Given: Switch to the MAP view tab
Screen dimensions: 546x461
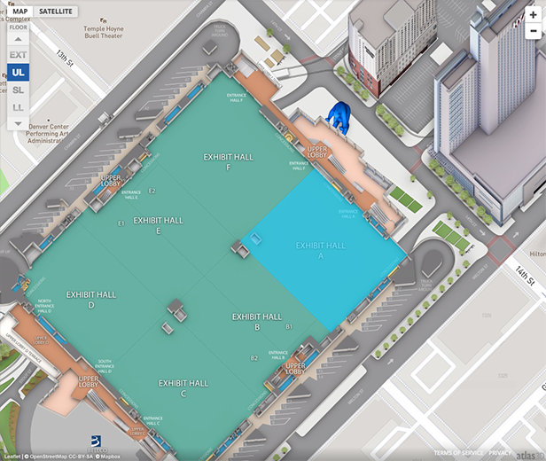Looking at the screenshot, I should pos(19,12).
